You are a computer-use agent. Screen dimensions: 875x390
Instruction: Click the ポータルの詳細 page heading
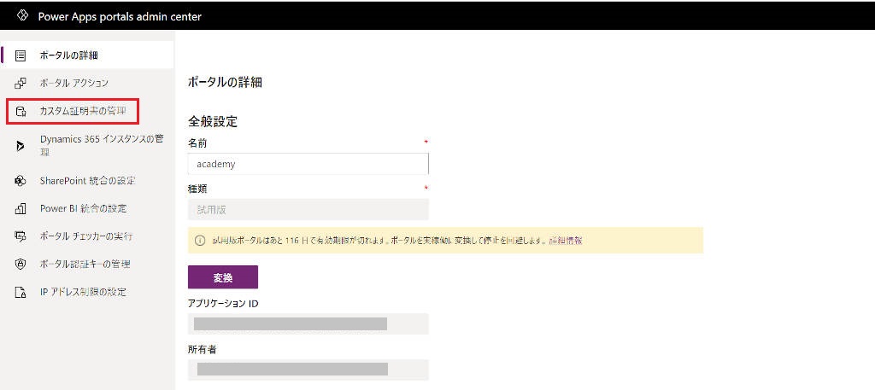(x=225, y=83)
